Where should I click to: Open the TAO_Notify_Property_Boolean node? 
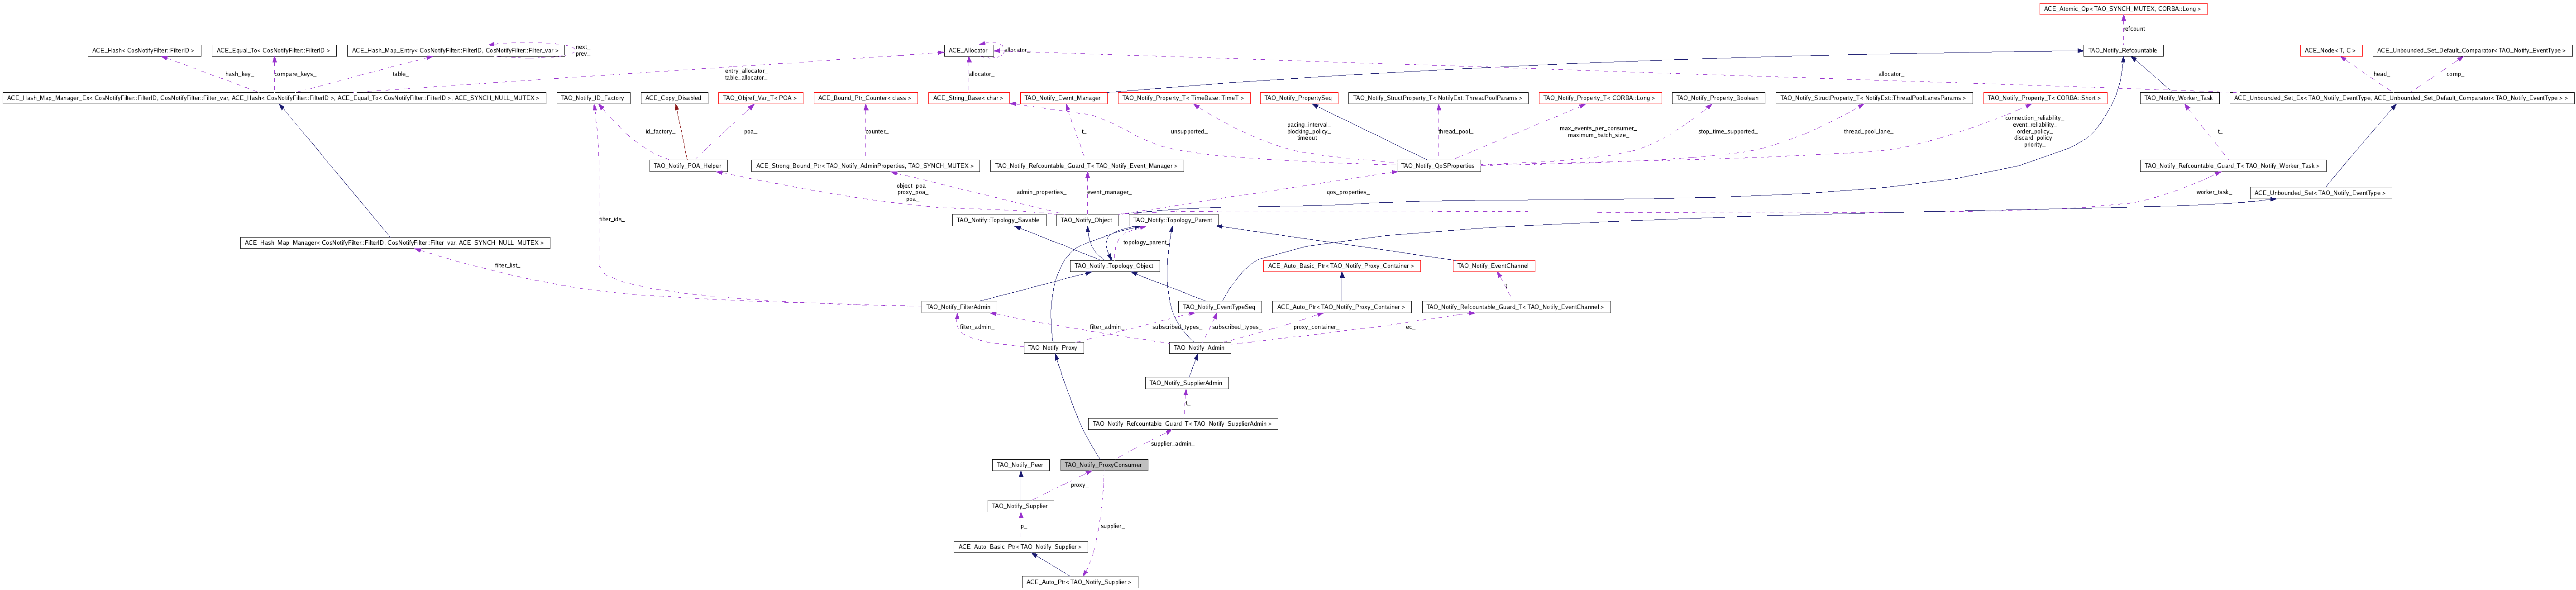(1717, 98)
